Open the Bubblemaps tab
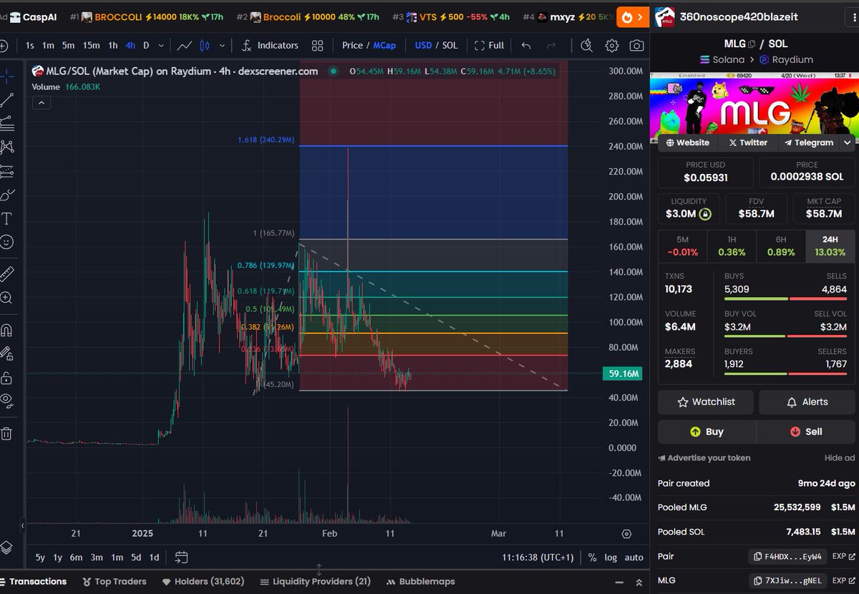859x594 pixels. pos(421,582)
